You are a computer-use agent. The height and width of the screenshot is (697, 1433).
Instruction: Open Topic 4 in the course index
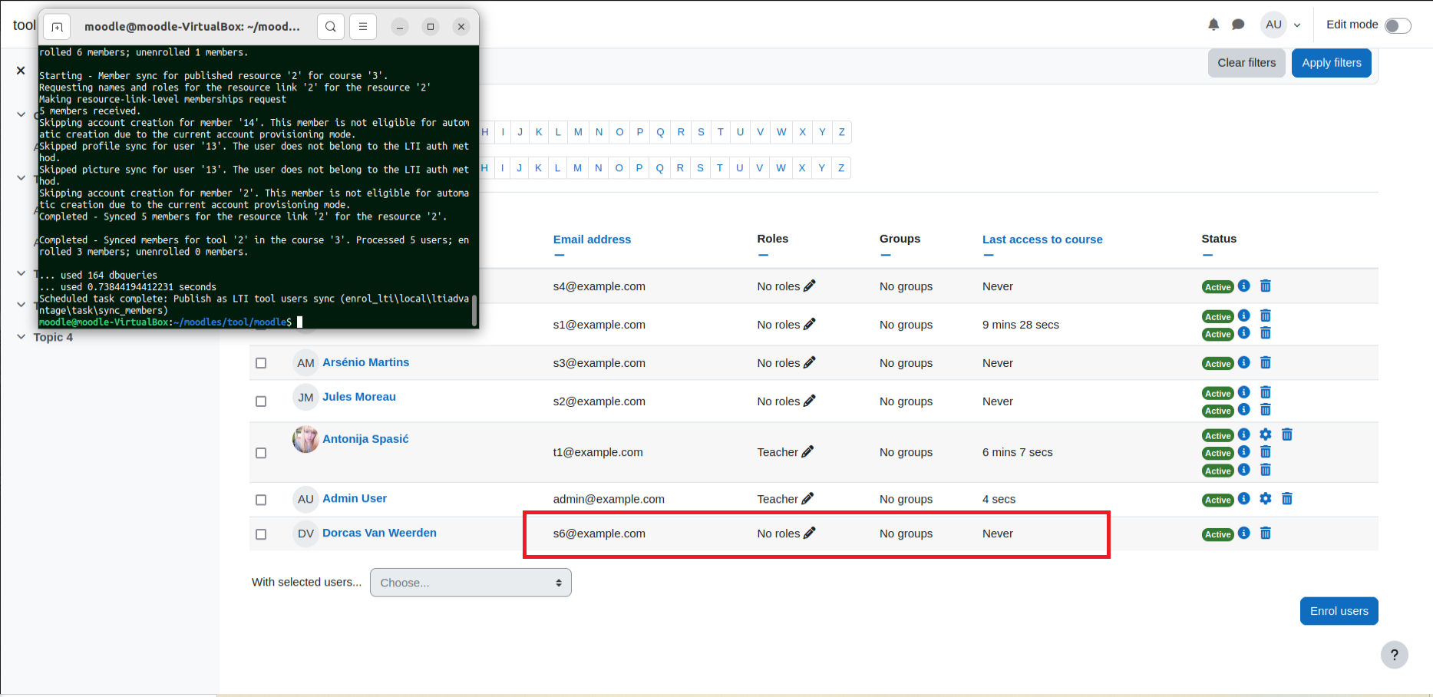(53, 337)
